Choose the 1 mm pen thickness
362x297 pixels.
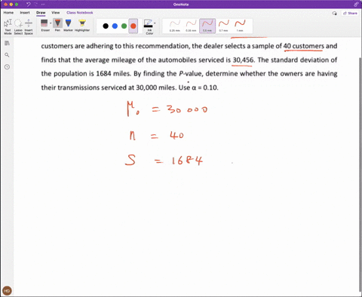click(x=240, y=26)
